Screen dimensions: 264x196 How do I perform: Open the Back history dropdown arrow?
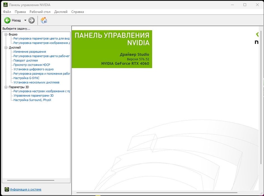(x=25, y=20)
